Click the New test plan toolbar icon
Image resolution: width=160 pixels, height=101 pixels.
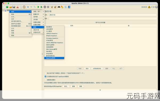coord(4,7)
